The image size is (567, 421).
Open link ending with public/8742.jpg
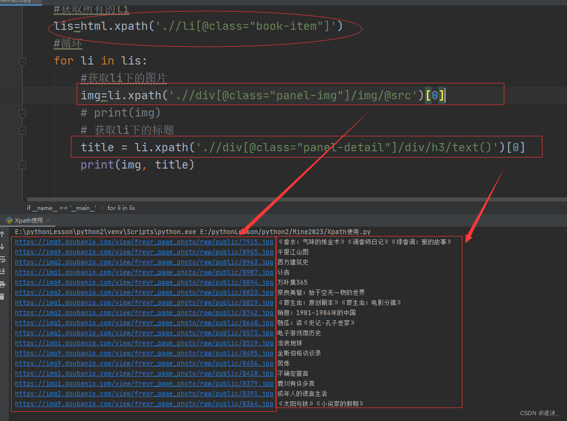(144, 313)
